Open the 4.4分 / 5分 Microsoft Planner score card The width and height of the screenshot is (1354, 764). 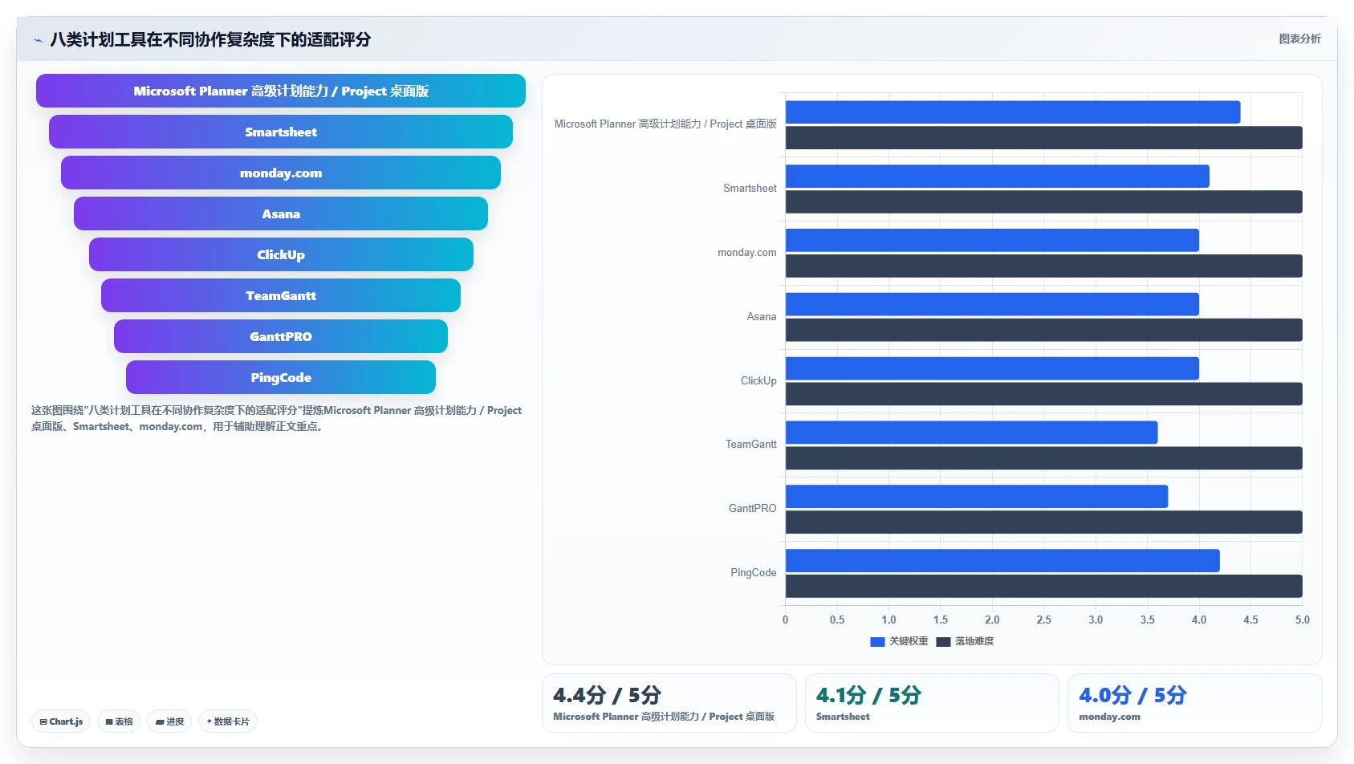click(x=669, y=703)
